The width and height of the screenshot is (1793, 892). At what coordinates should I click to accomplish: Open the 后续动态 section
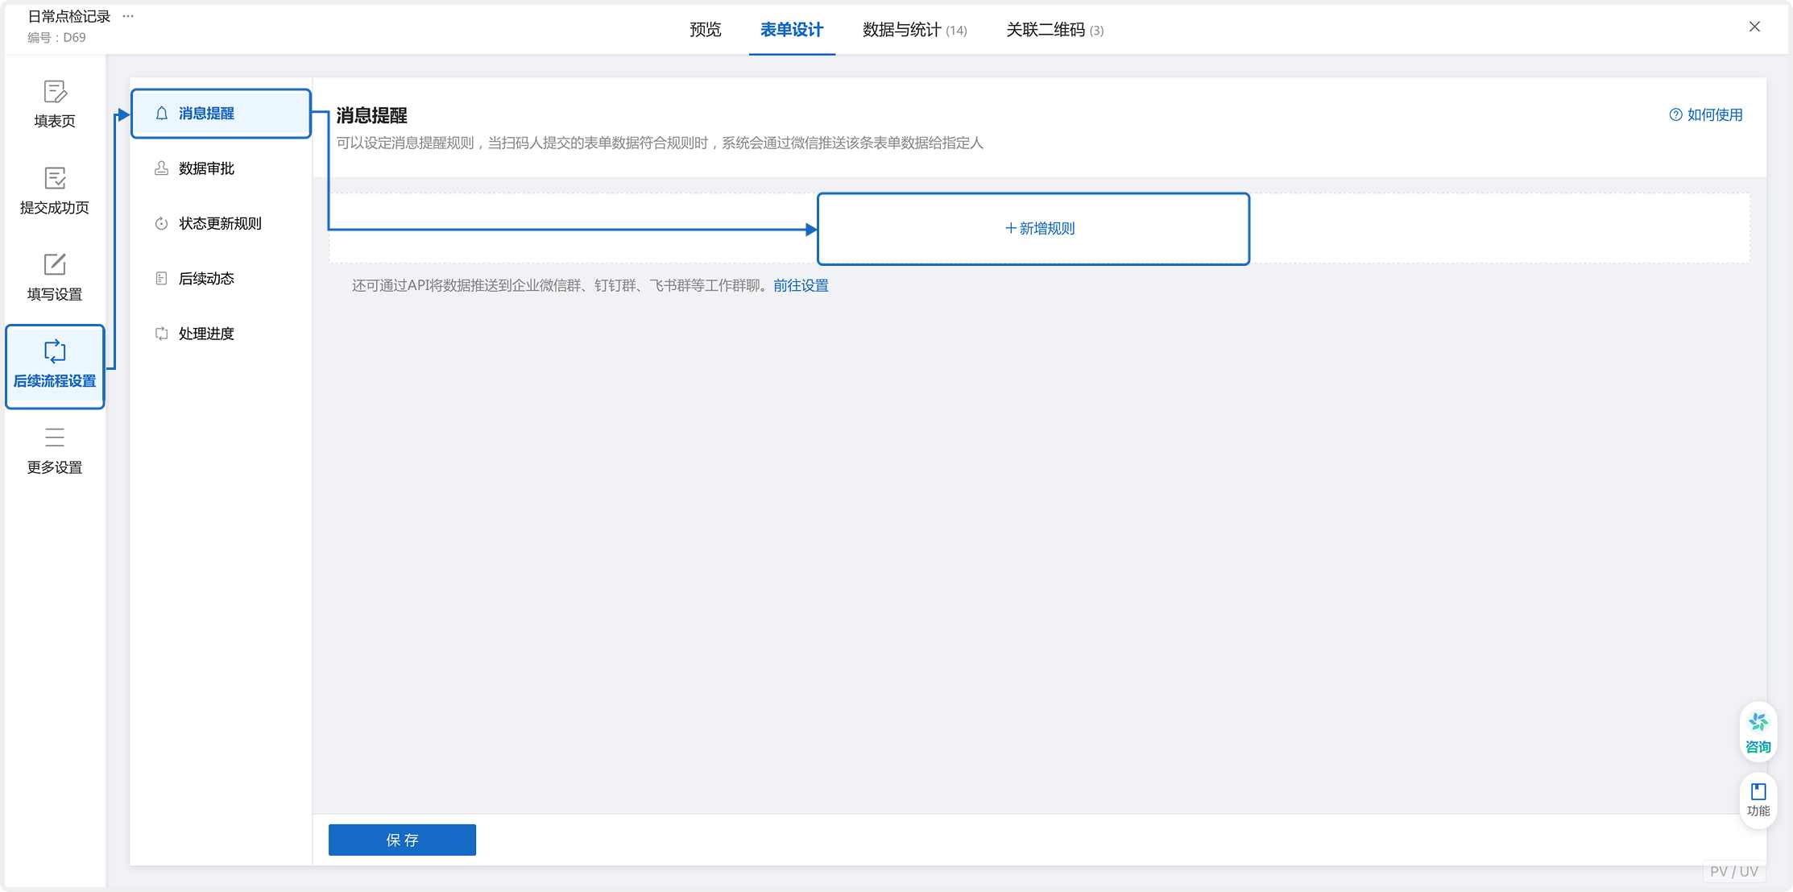click(205, 278)
